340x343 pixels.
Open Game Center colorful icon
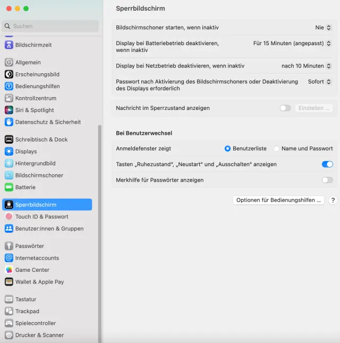pyautogui.click(x=9, y=270)
